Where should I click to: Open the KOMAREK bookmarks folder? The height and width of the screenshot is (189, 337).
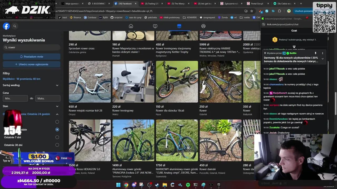(190, 17)
